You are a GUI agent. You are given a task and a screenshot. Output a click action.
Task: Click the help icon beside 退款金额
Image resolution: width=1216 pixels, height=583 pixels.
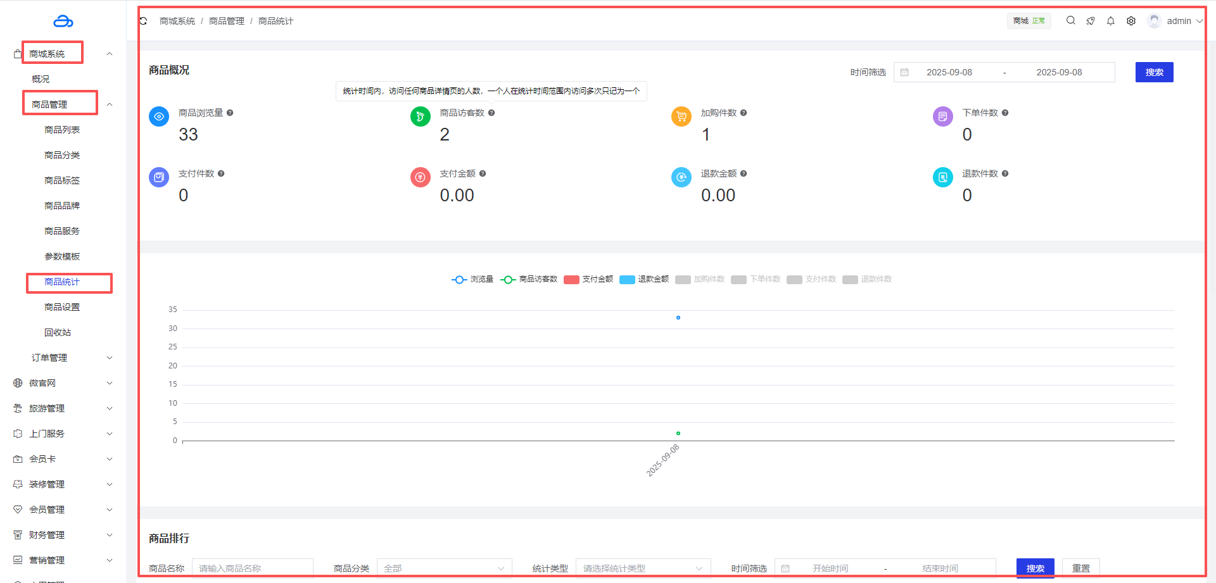[744, 173]
